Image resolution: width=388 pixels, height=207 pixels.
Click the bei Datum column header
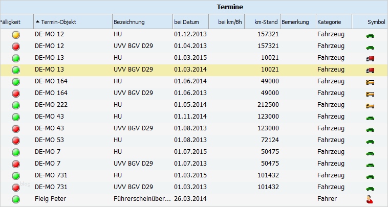(x=186, y=22)
